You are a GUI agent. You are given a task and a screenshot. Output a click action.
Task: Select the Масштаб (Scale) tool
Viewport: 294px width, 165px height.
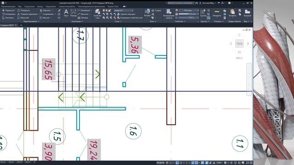point(23,17)
